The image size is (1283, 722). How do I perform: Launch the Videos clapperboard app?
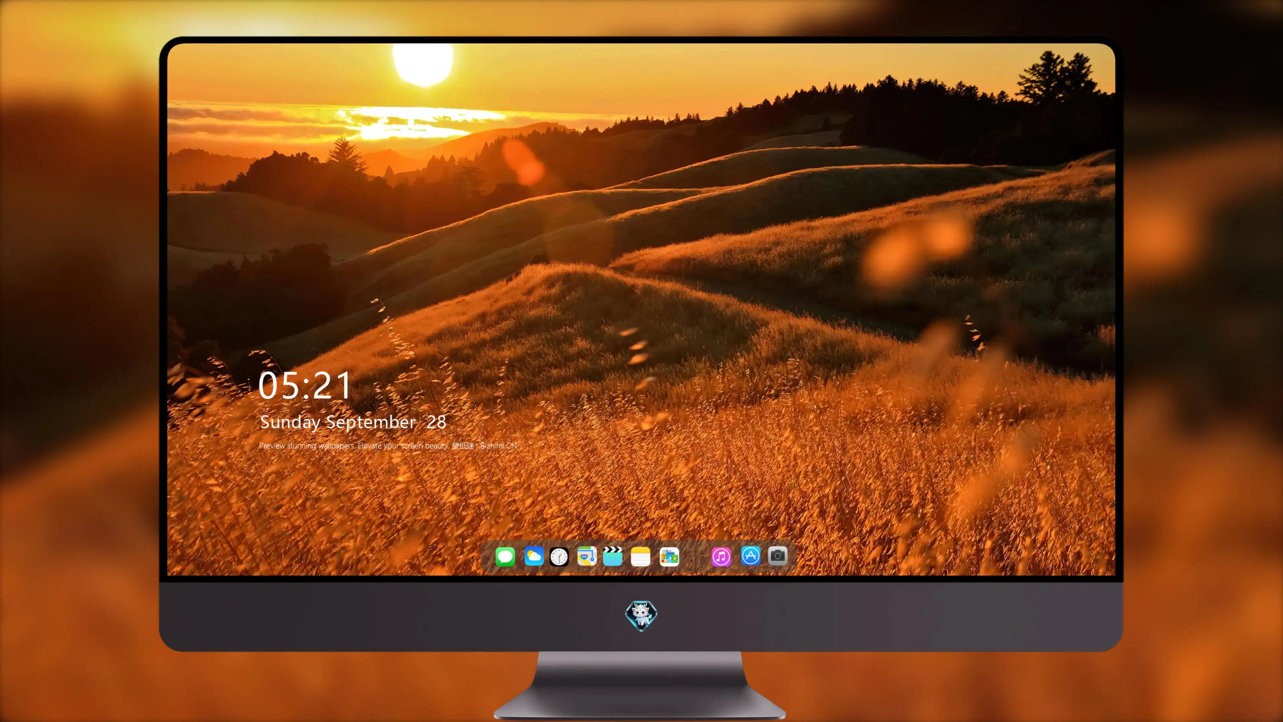tap(613, 556)
